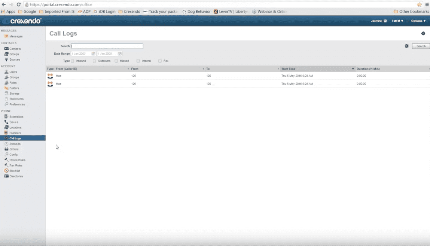Select Call Logs in the sidebar
Viewport: 430px width, 246px height.
(x=23, y=138)
